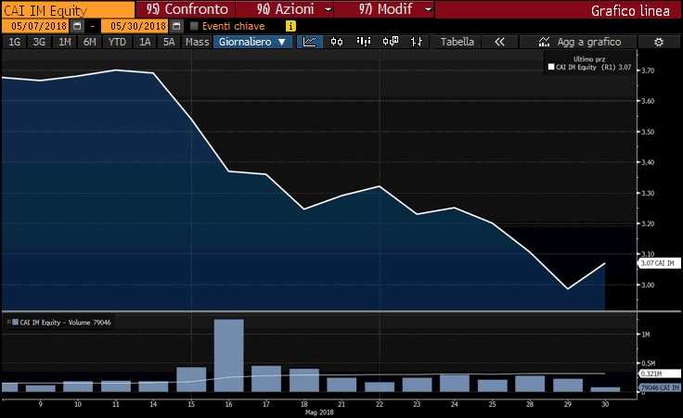Screen dimensions: 683x418
Task: Switch to candlestick chart icon
Action: [337, 42]
